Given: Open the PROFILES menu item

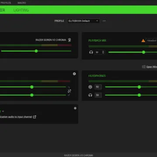Looking at the screenshot, I should (x=6, y=3).
